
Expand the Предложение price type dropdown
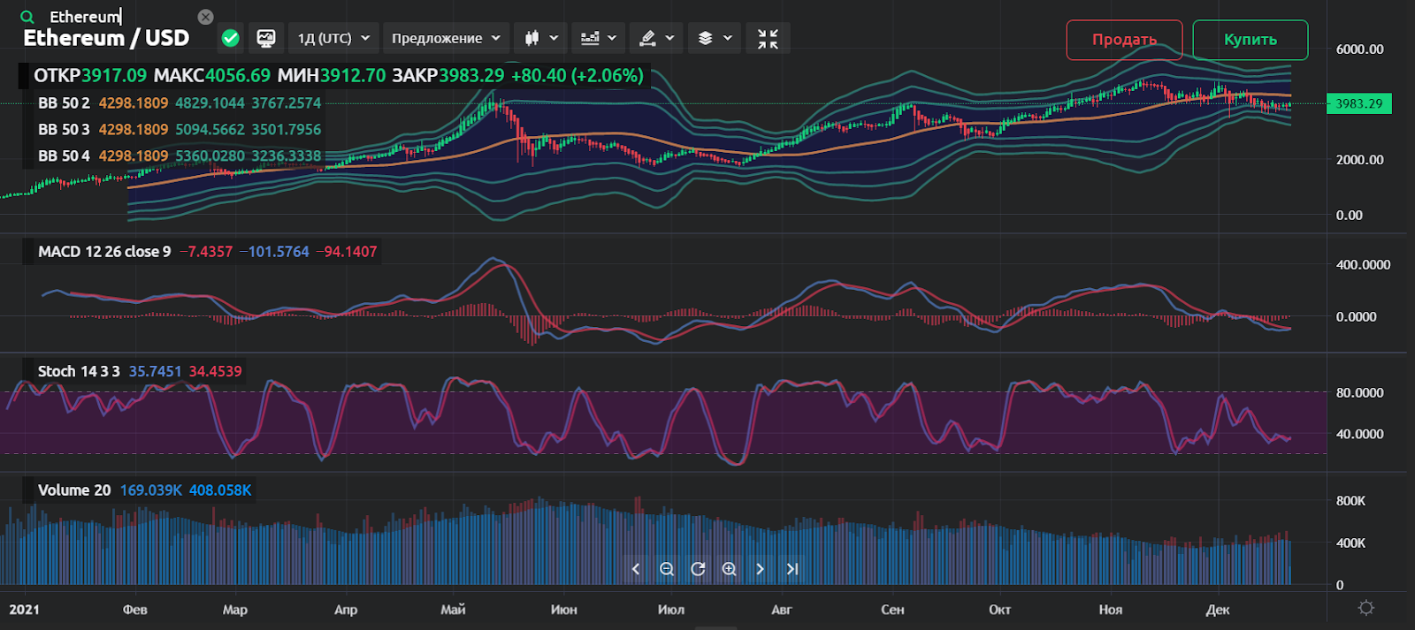point(446,38)
